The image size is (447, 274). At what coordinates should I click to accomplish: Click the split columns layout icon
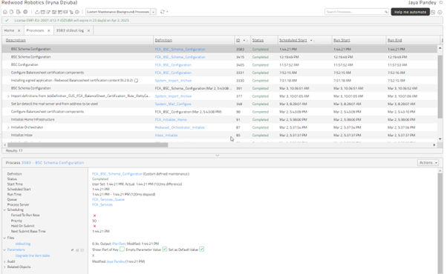click(x=43, y=12)
